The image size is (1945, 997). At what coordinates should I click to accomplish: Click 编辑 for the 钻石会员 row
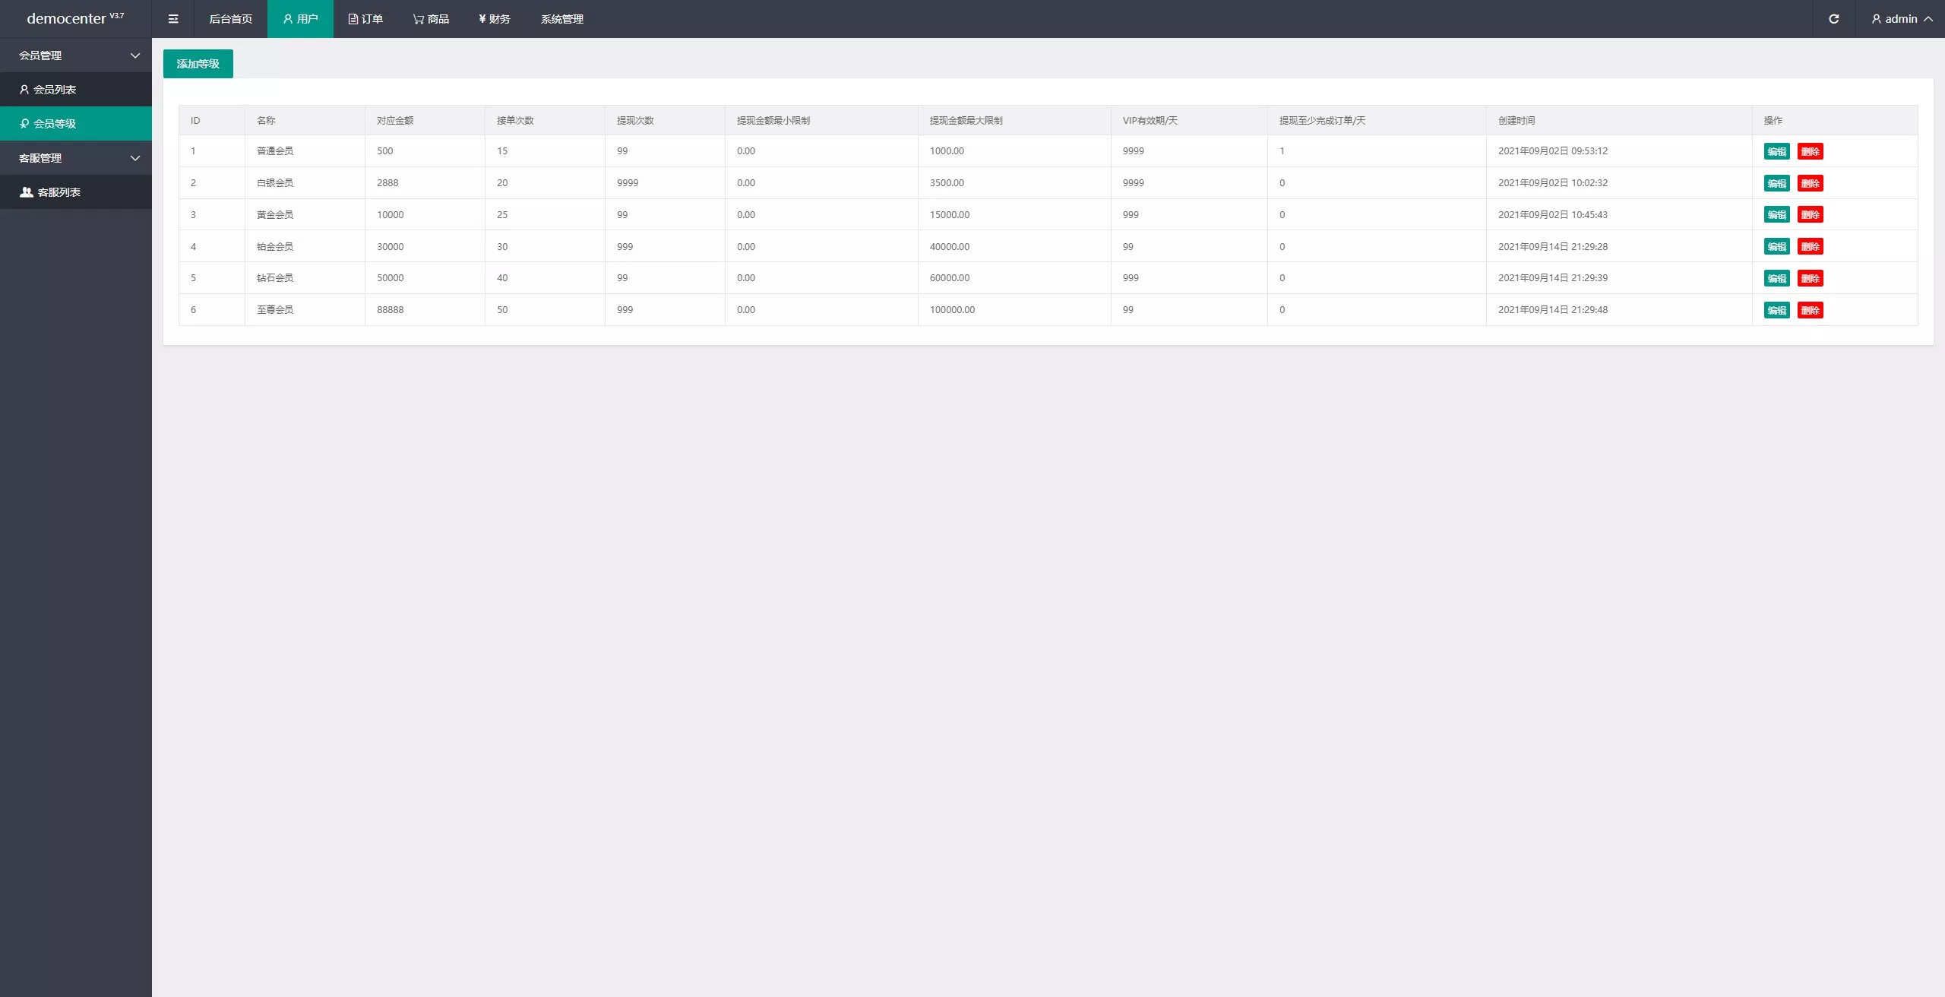point(1776,278)
